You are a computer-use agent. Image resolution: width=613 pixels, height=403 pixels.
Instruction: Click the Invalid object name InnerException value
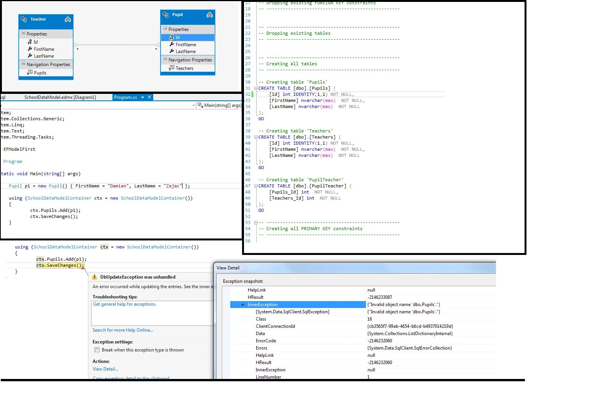403,305
